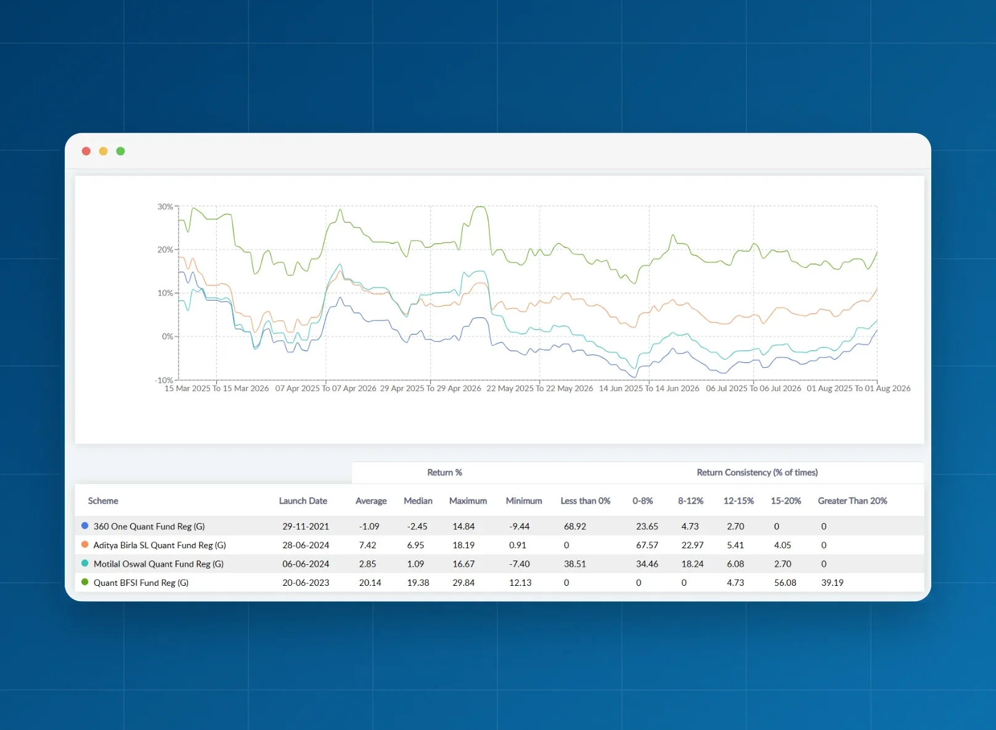
Task: Click the Return % group header
Action: tap(445, 472)
